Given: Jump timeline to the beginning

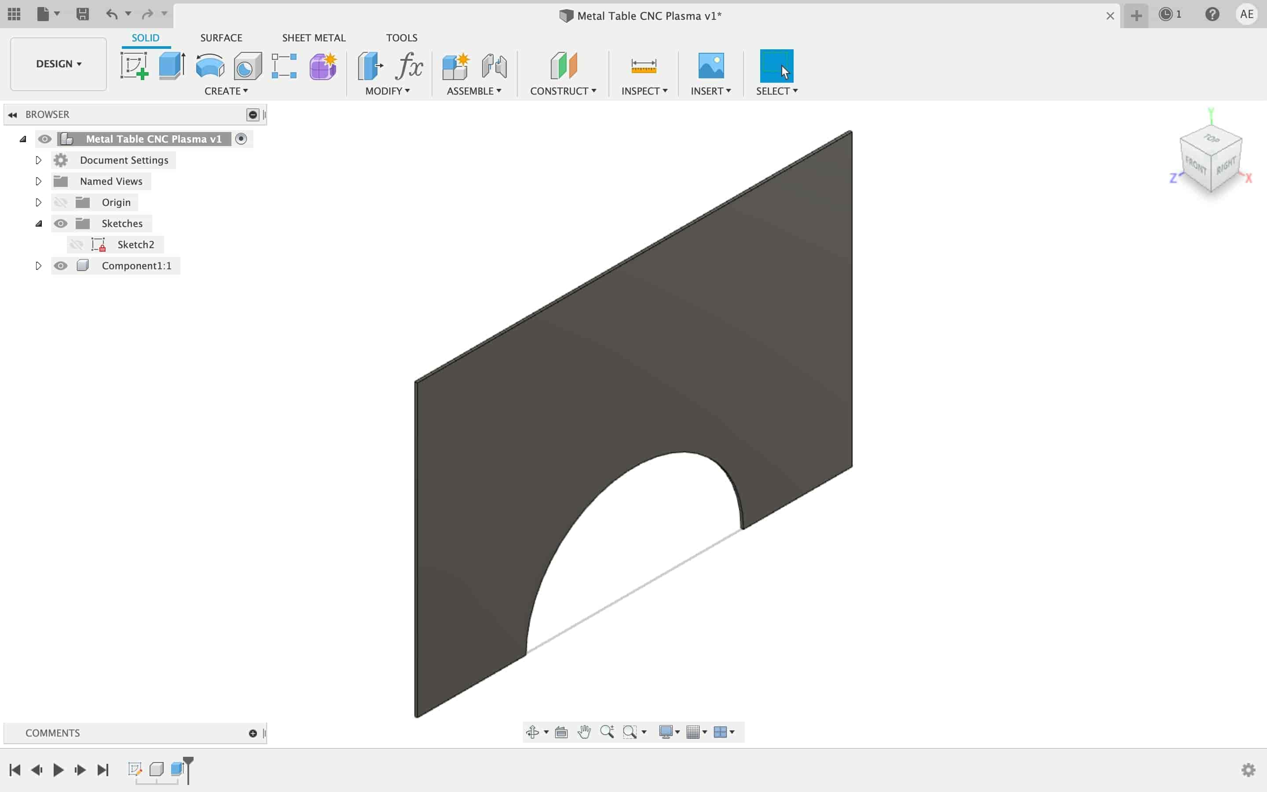Looking at the screenshot, I should 15,770.
